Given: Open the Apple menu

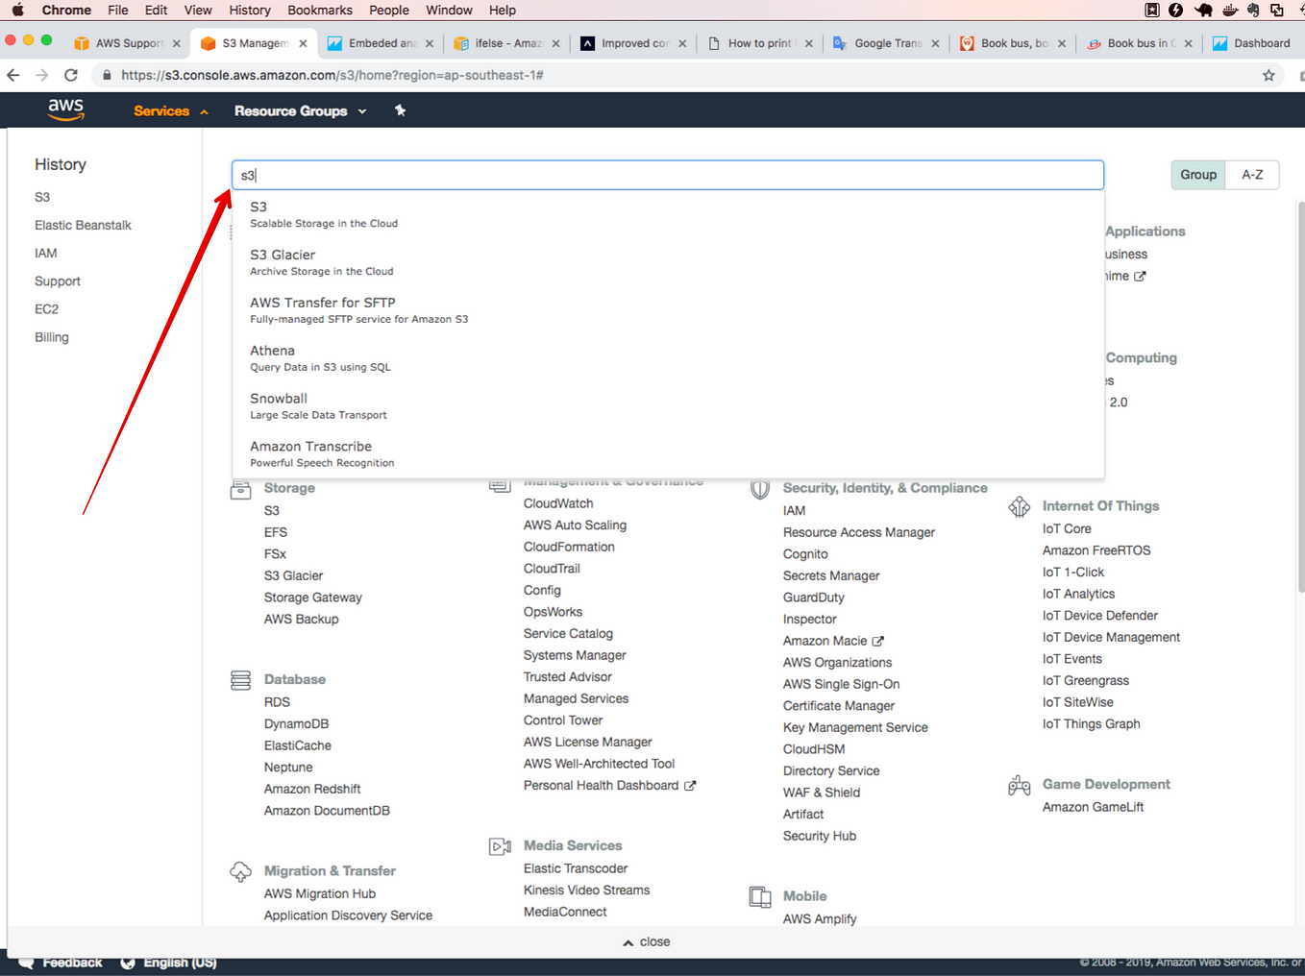Looking at the screenshot, I should pyautogui.click(x=18, y=10).
